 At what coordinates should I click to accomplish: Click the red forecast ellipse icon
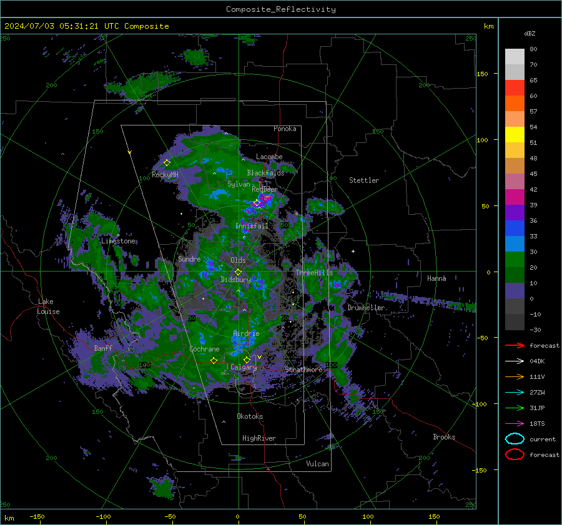pyautogui.click(x=515, y=454)
